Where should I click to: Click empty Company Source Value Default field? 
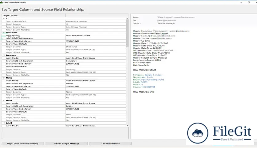[96, 66]
